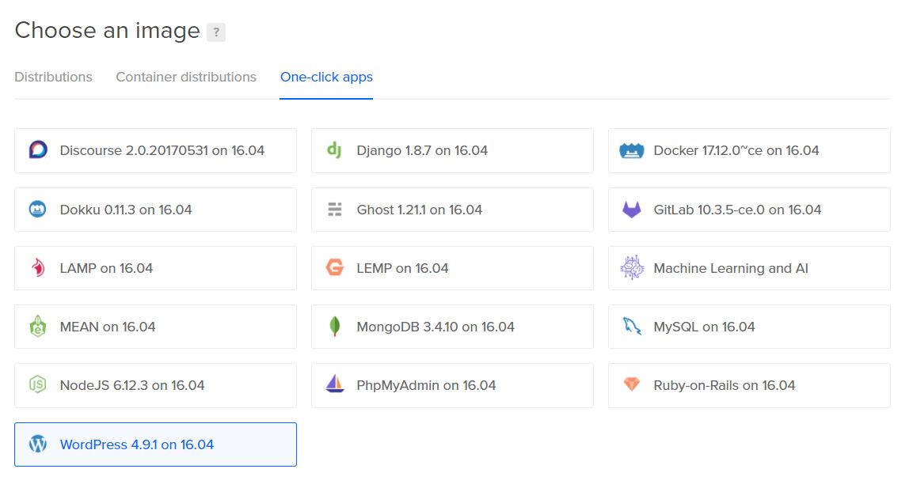Viewport: 913px width, 503px height.
Task: Click the Dokku round blue icon
Action: 38,209
